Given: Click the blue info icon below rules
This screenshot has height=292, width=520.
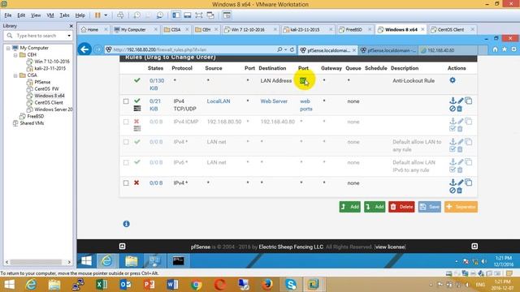Looking at the screenshot, I should pyautogui.click(x=127, y=224).
